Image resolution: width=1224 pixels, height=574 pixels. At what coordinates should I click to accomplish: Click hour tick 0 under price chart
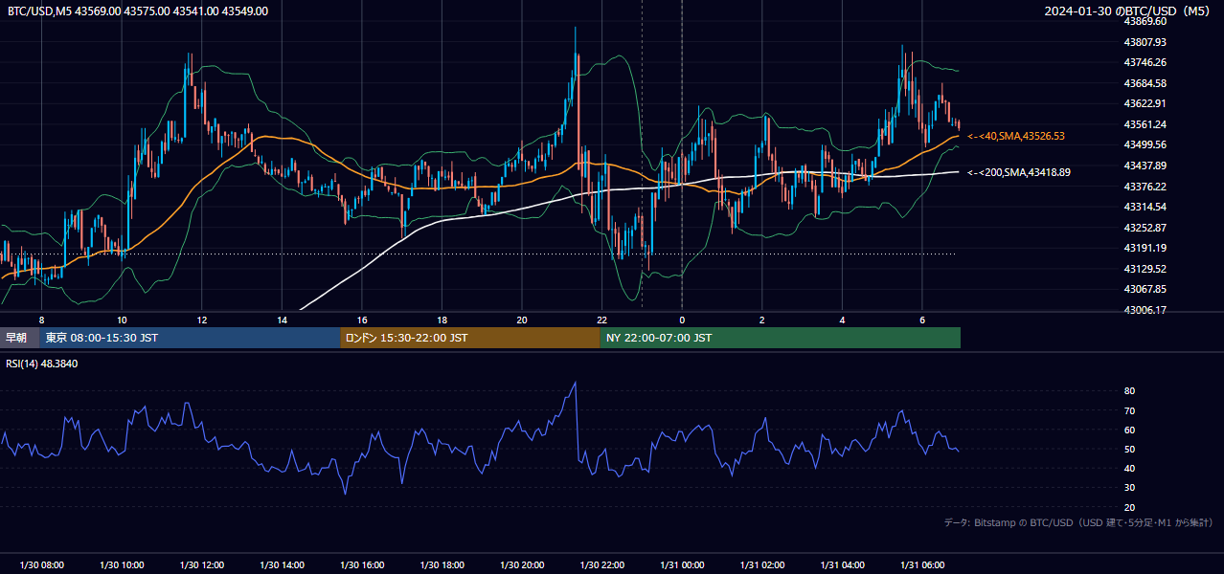click(682, 320)
